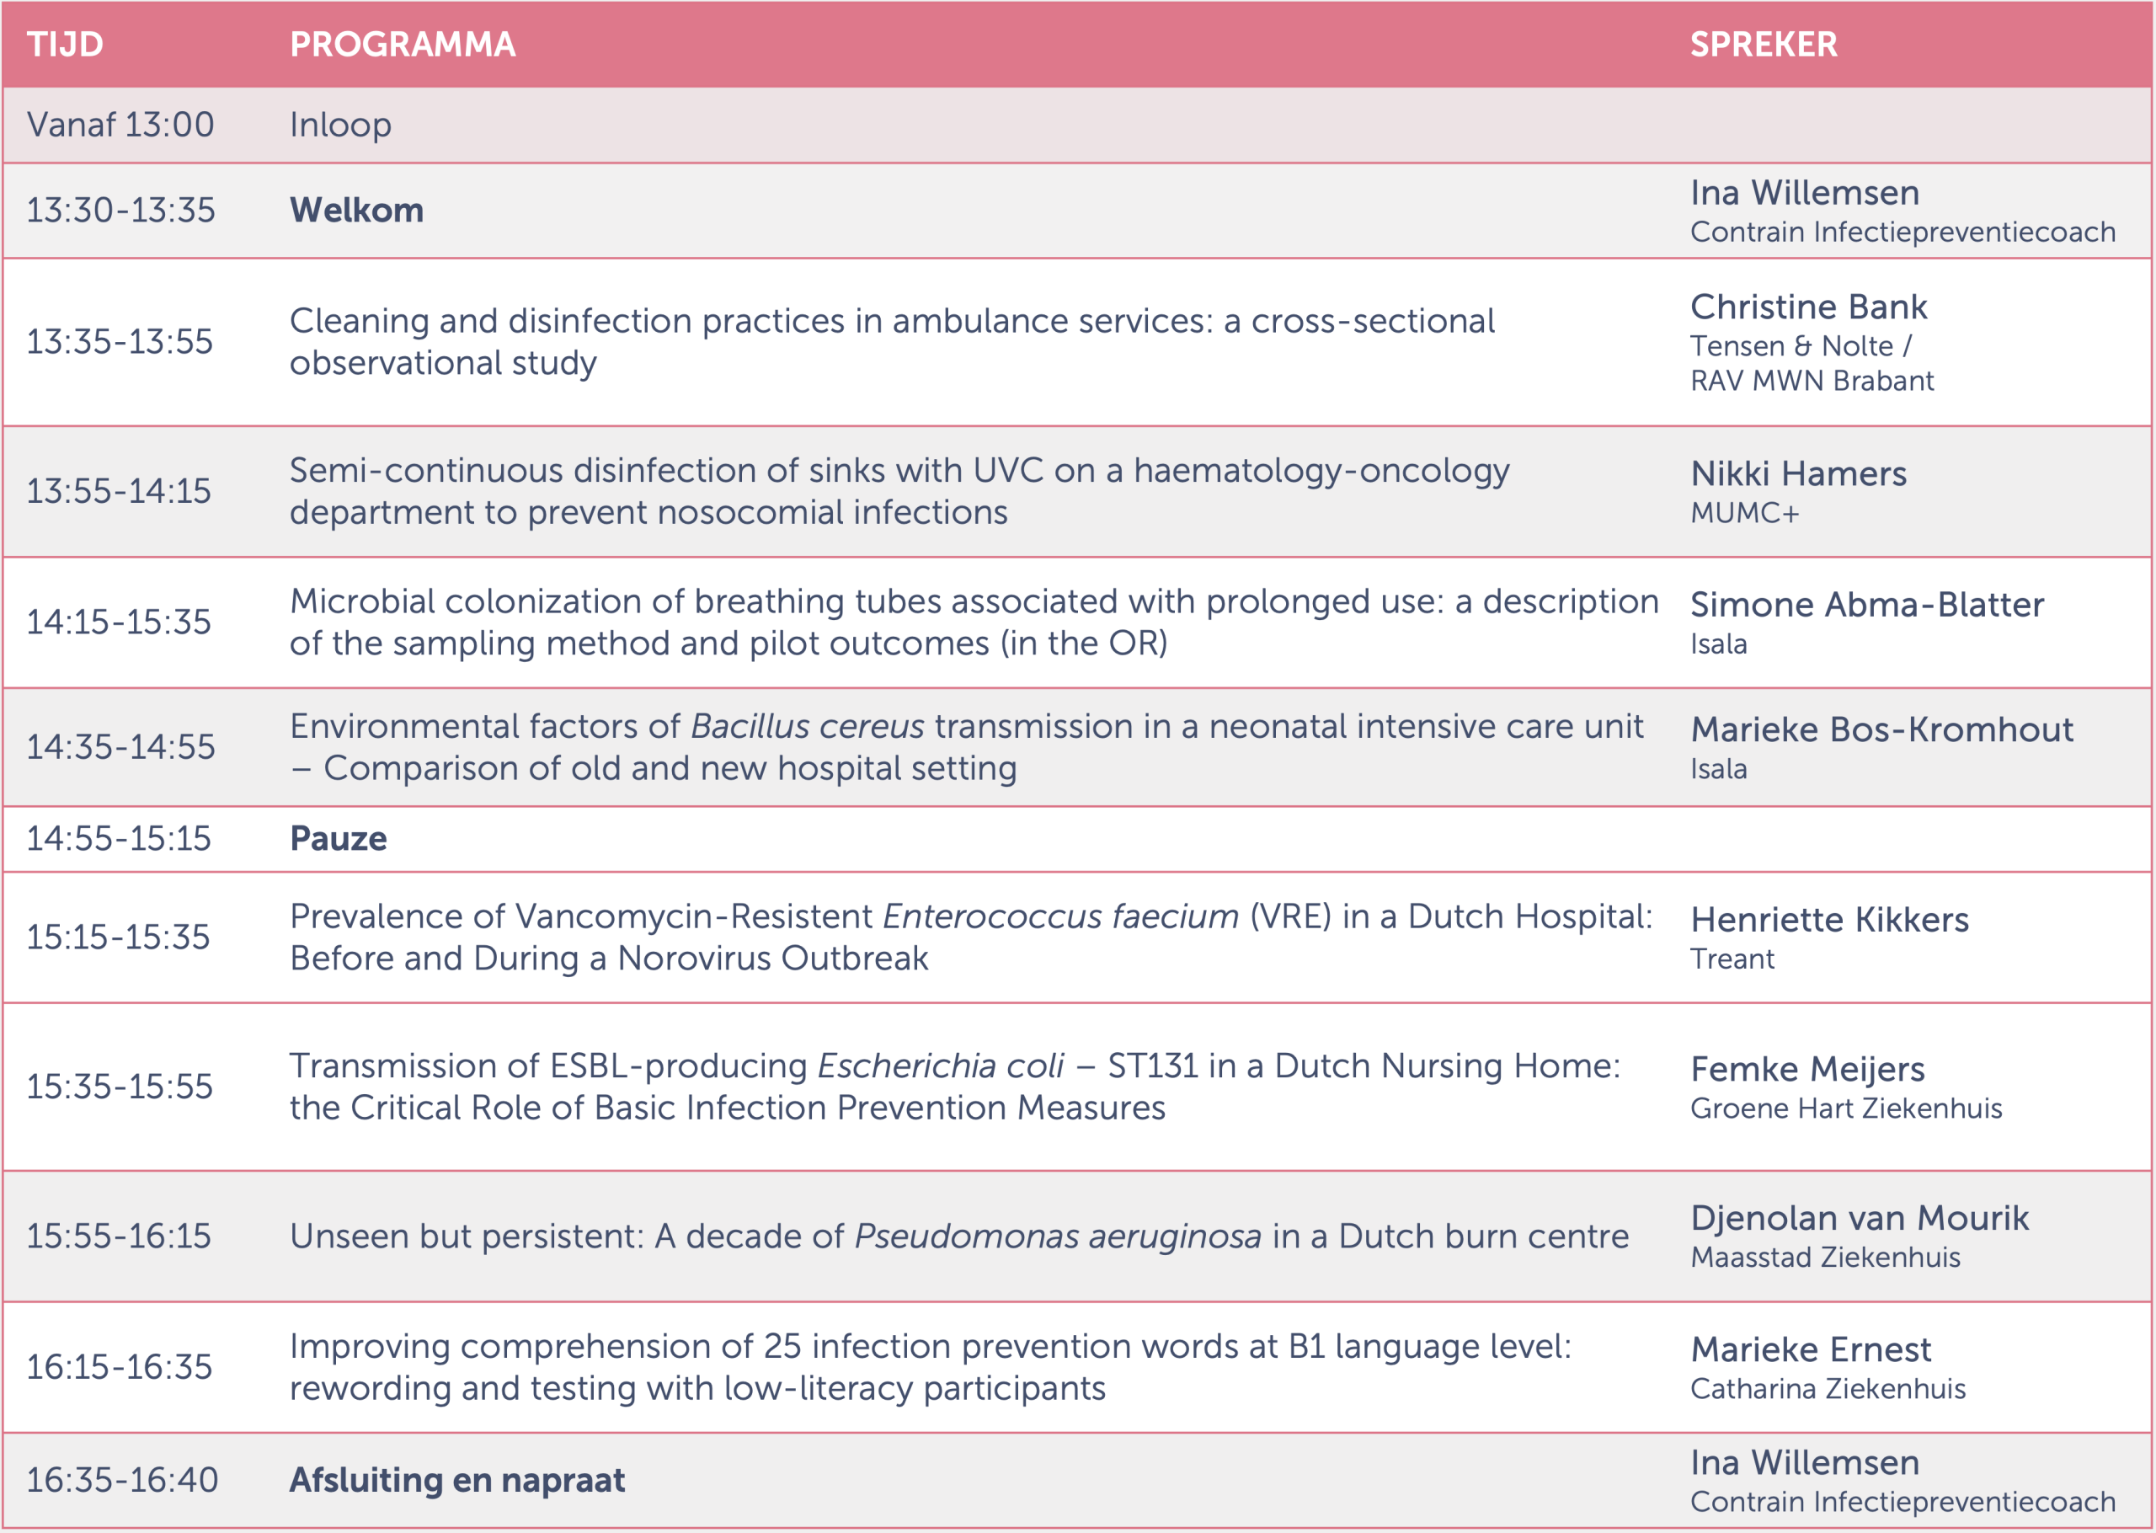Viewport: 2156px width, 1533px height.
Task: Select the Inloop program entry
Action: pos(339,125)
